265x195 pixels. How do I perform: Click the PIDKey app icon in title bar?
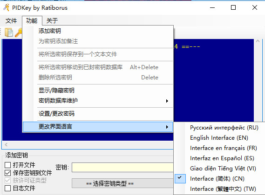7,7
